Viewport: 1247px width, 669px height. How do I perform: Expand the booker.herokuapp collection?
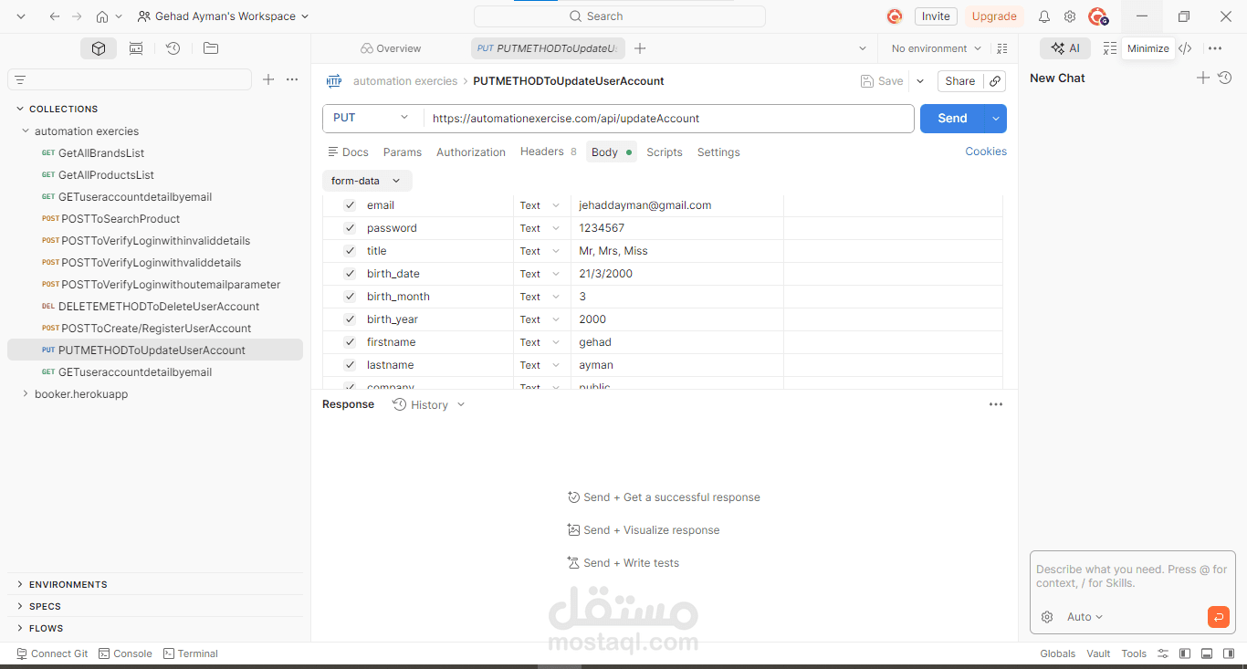coord(26,394)
